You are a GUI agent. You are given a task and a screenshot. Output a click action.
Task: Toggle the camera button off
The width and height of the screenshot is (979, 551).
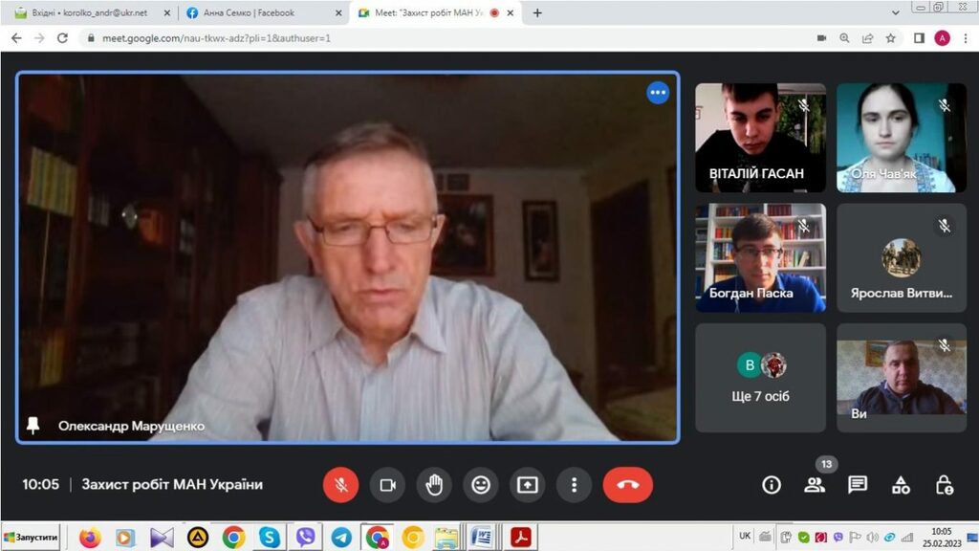pyautogui.click(x=387, y=485)
